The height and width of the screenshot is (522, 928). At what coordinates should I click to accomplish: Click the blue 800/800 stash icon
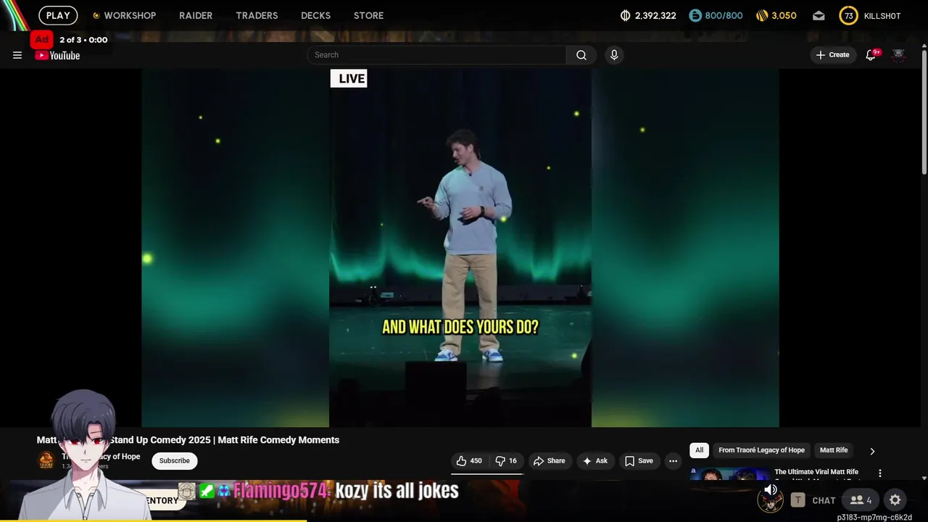click(x=695, y=16)
